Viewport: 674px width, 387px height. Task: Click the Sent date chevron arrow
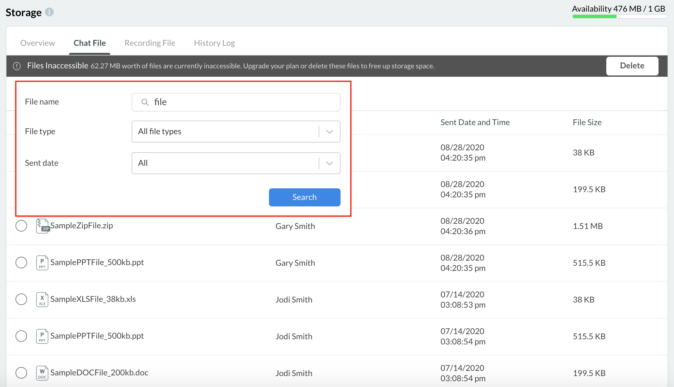330,163
